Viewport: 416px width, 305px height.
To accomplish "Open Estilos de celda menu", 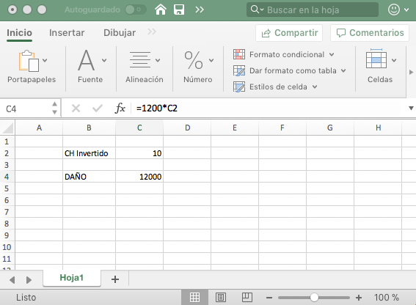I will coord(275,87).
